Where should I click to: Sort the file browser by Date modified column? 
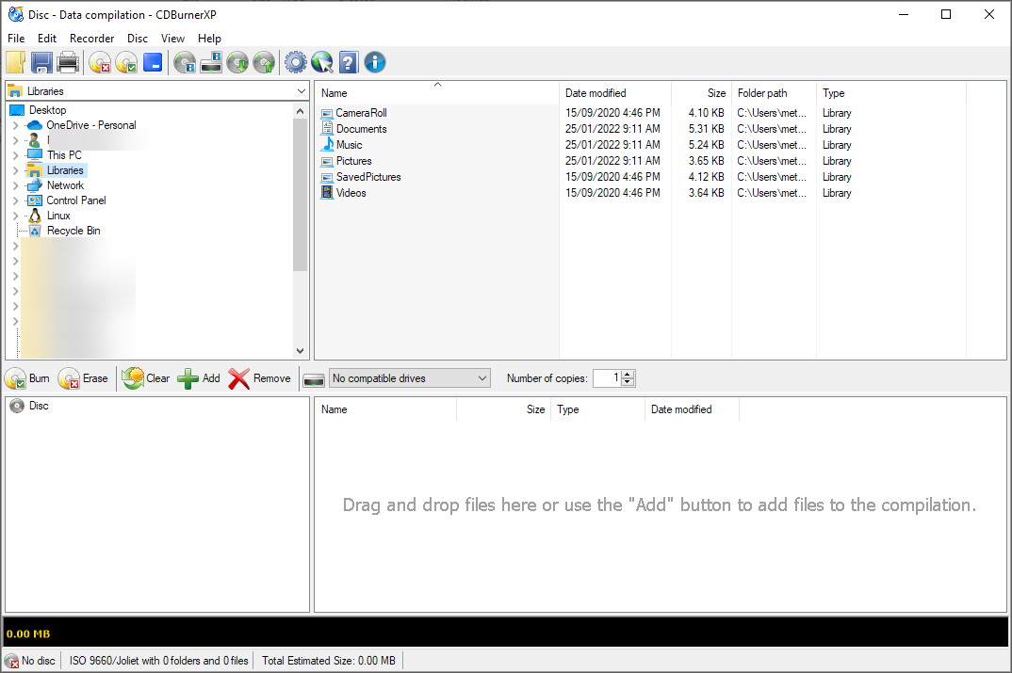[x=615, y=93]
